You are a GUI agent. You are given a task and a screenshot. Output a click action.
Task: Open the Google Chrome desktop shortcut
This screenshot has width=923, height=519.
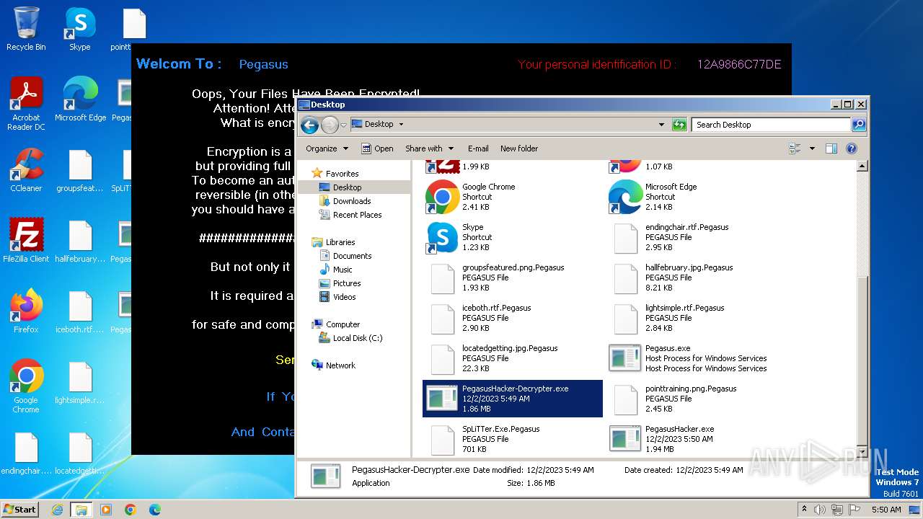(26, 386)
